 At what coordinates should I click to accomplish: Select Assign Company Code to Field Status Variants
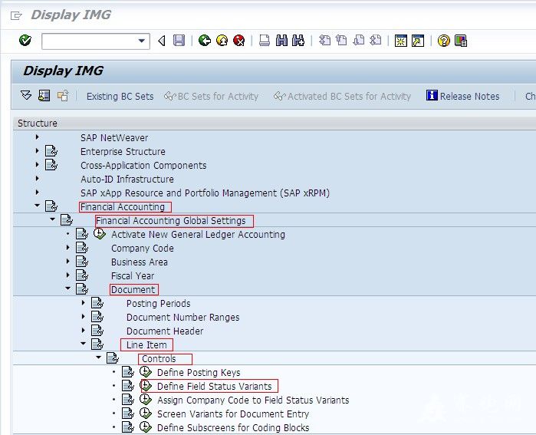253,400
